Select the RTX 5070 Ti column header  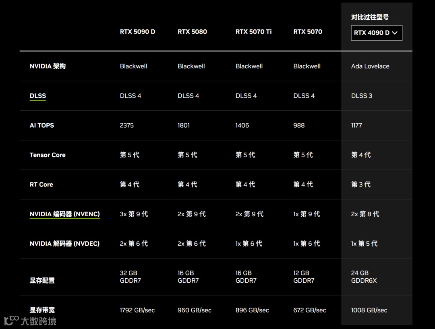pyautogui.click(x=254, y=32)
